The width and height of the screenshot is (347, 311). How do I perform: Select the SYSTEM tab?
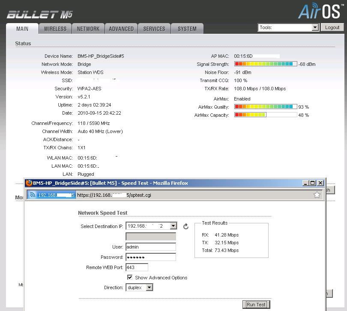pos(187,29)
